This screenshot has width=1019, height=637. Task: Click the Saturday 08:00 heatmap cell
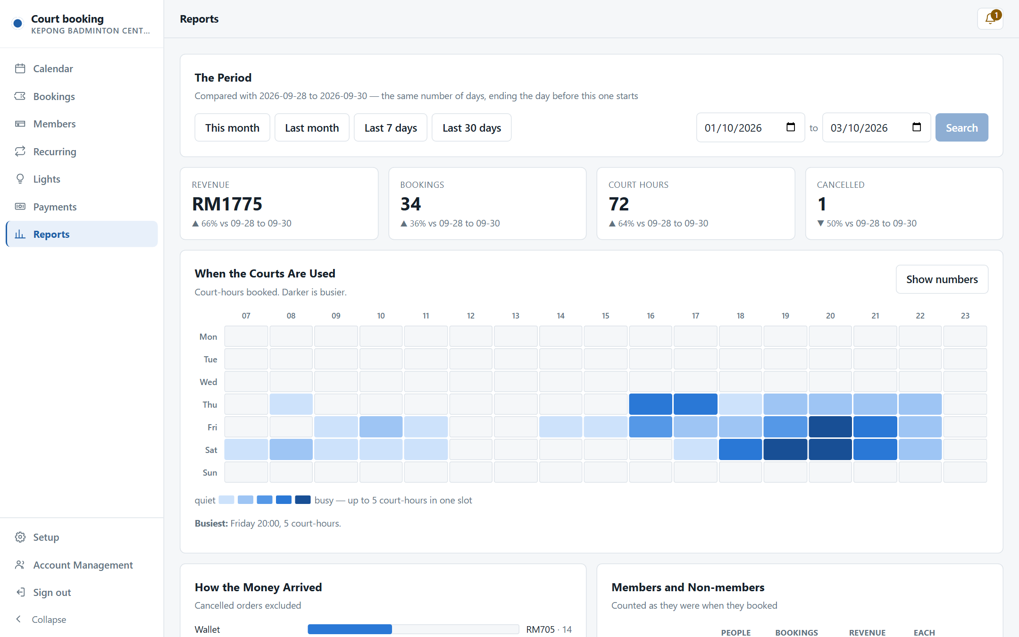(x=291, y=450)
